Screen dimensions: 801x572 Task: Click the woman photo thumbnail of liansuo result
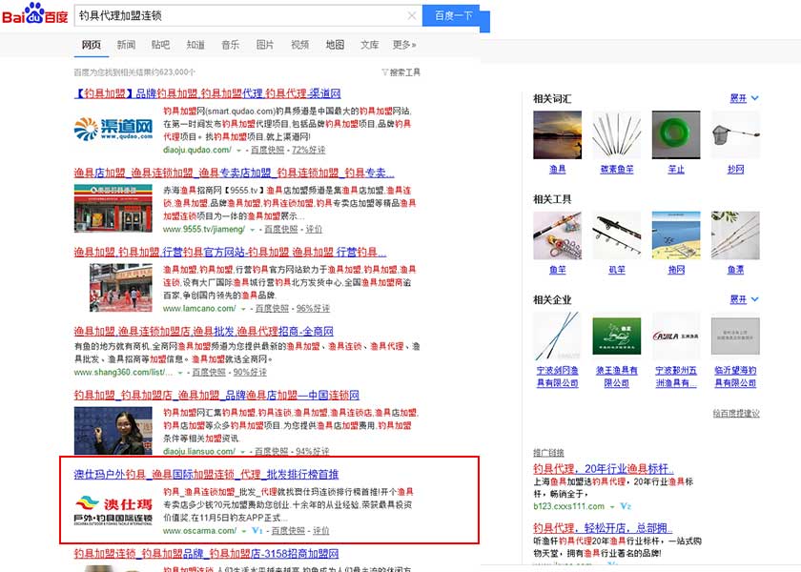click(x=113, y=431)
